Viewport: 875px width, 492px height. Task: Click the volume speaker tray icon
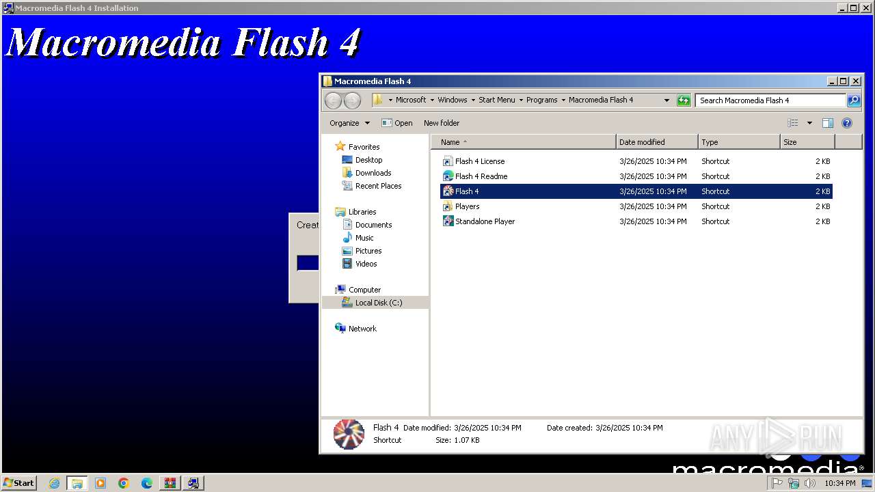(x=810, y=483)
